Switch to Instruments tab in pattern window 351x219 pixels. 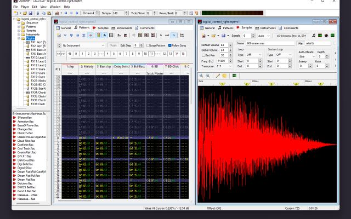point(122,28)
